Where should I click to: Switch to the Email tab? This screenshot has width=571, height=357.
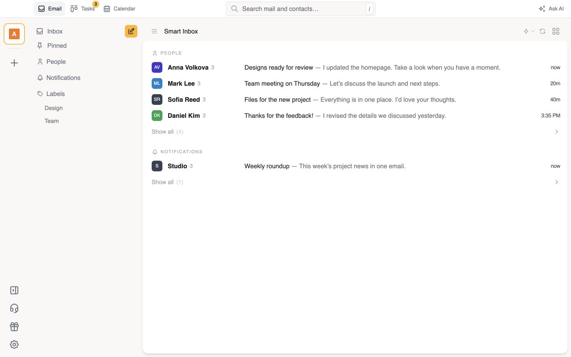50,8
